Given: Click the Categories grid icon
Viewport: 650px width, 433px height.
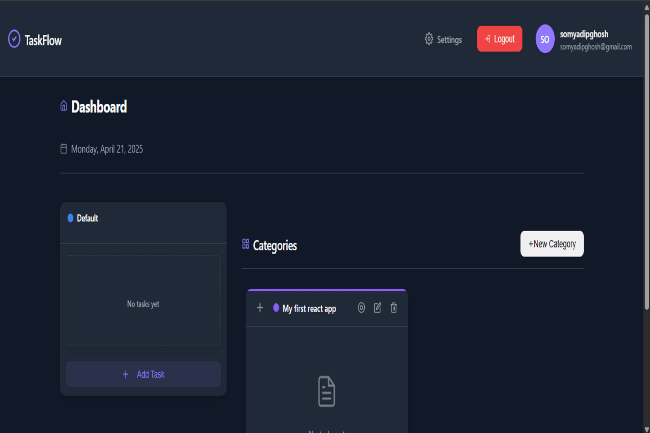Looking at the screenshot, I should tap(246, 244).
